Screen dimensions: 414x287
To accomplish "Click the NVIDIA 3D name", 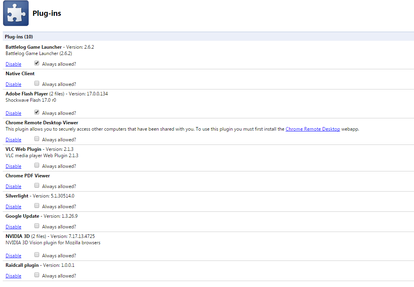I will click(17, 236).
